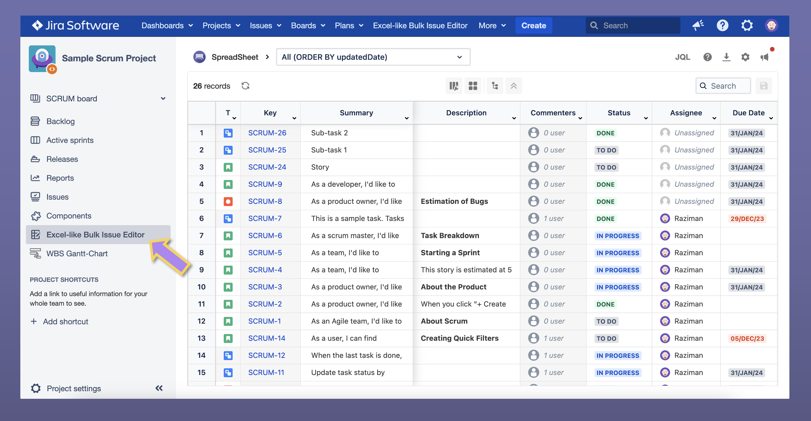
Task: Toggle the JQL query mode
Action: [x=682, y=57]
